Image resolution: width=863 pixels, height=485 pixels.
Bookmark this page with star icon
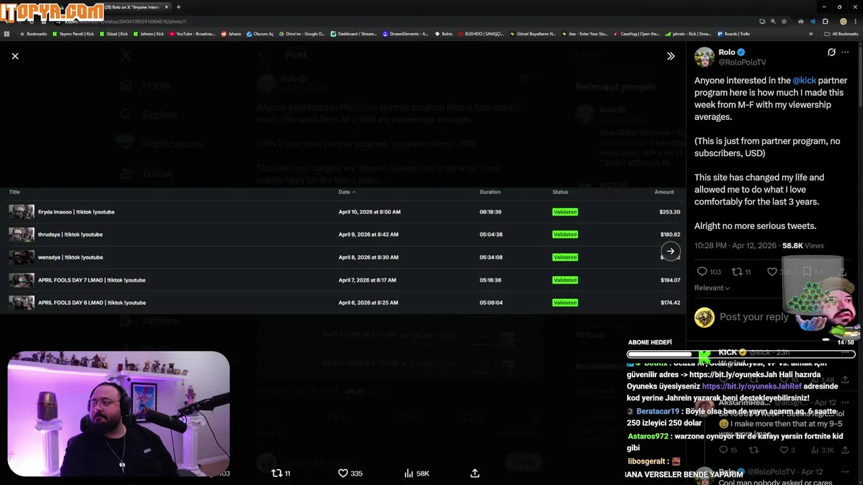(784, 22)
